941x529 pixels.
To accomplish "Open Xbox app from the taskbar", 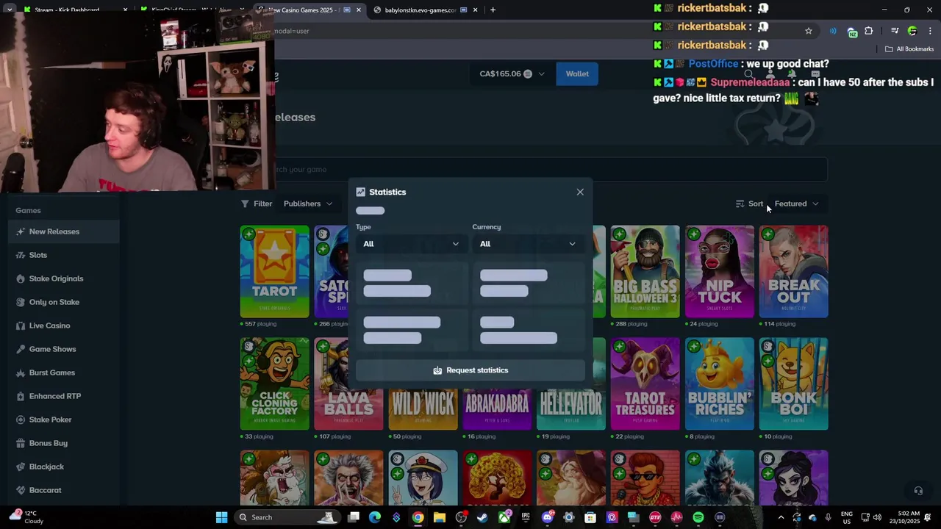I will (504, 517).
